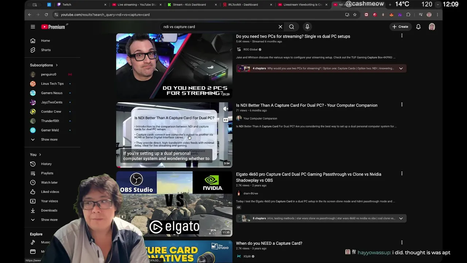Open more options for When do you NEED video
467x263 pixels.
click(402, 243)
